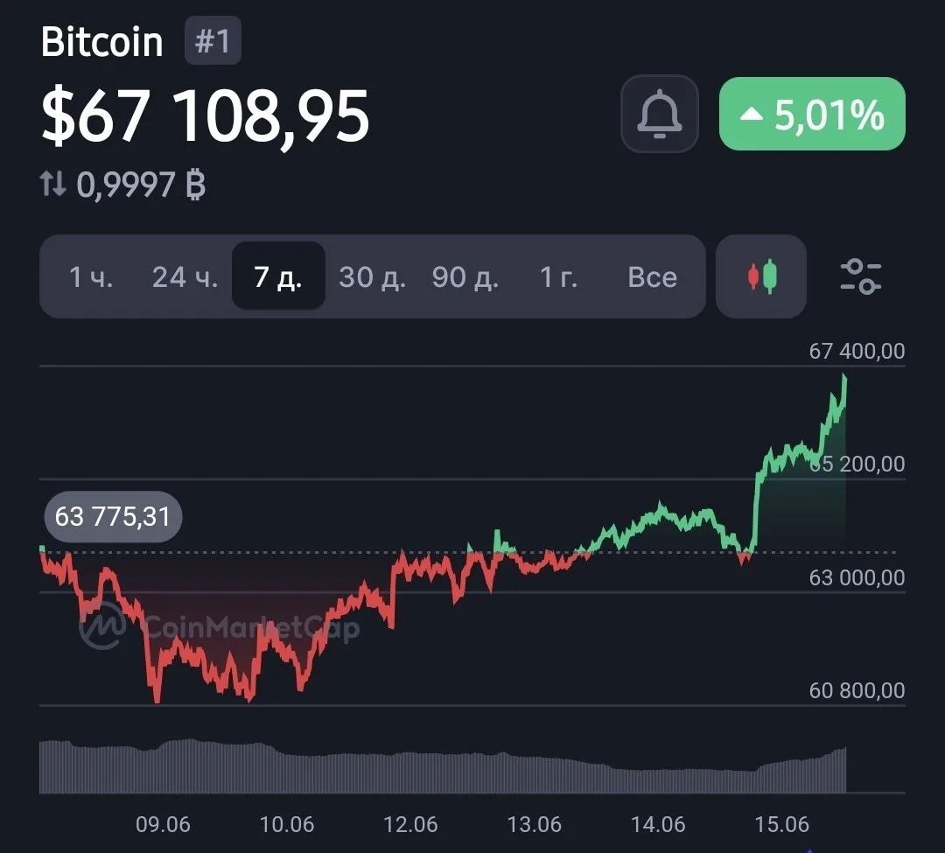Tap the $67 108,95 price
This screenshot has height=853, width=945.
205,115
